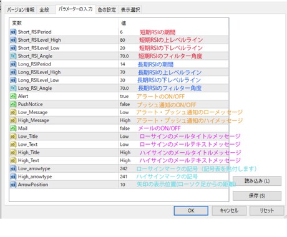Image resolution: width=287 pixels, height=237 pixels.
Task: Open the バージョン情報 tab
Action: coord(21,9)
